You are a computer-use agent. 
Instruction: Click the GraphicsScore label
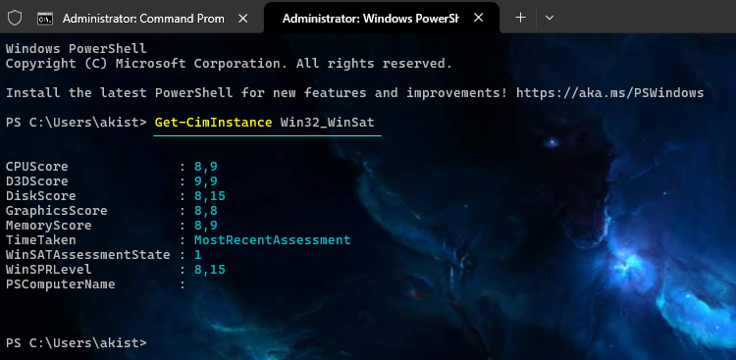pos(56,211)
